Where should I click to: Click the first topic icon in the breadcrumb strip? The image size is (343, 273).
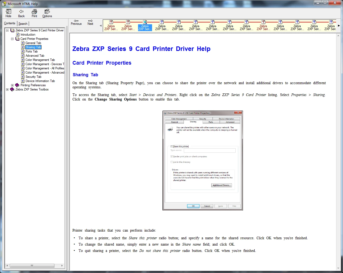(111, 22)
